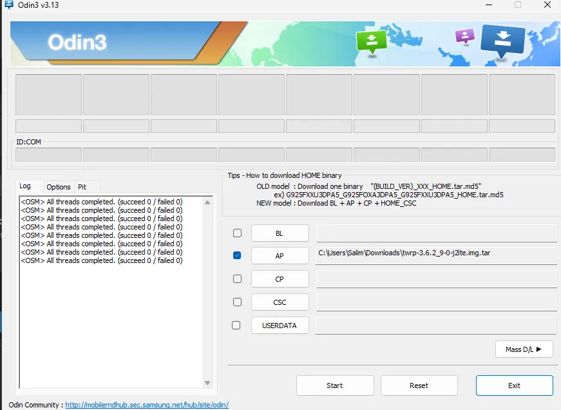
Task: Select the first ID:COM port slot
Action: click(49, 155)
